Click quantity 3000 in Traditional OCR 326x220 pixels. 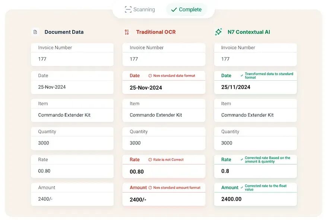(x=135, y=143)
